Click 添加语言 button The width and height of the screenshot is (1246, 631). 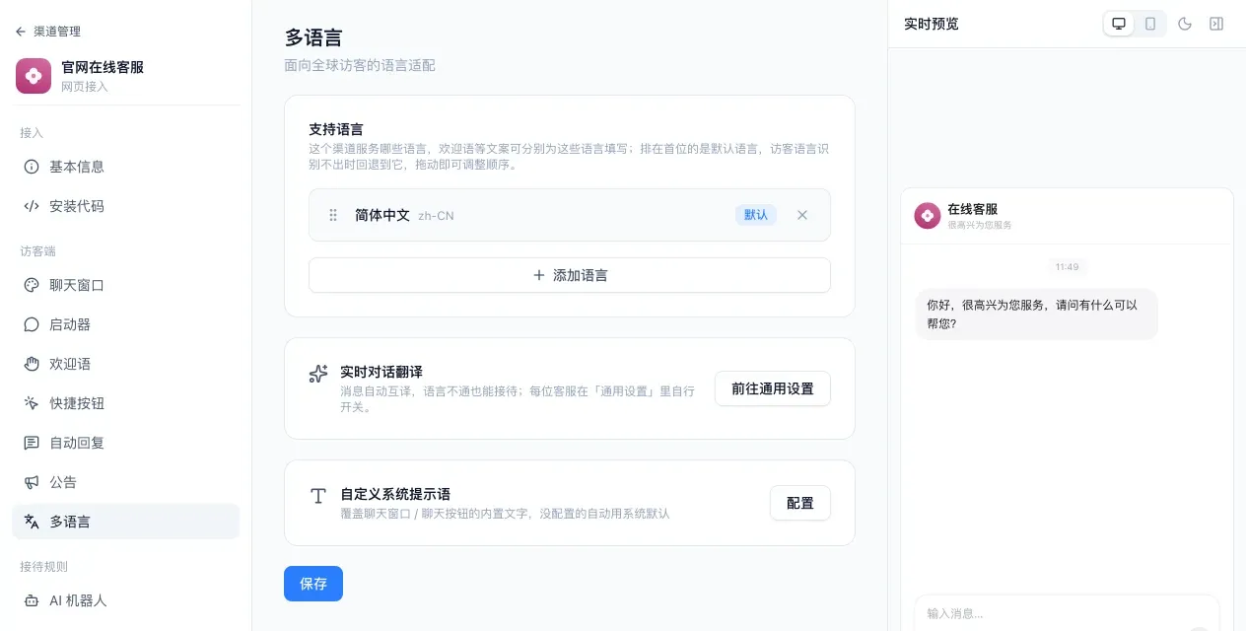(x=570, y=275)
